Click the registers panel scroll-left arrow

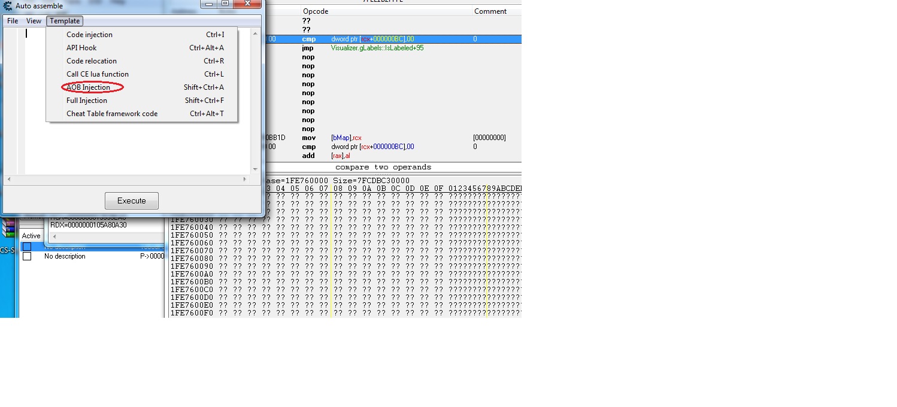pos(54,236)
